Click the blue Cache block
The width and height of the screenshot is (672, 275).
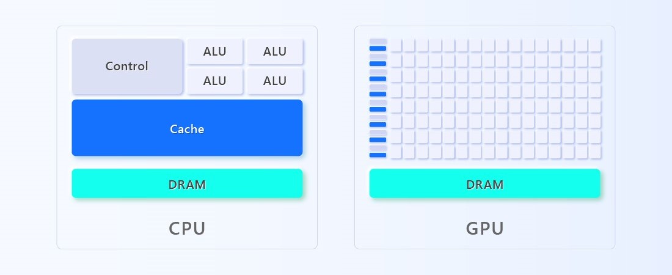tap(187, 128)
